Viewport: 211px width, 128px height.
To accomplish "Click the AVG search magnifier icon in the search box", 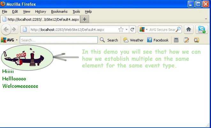I will 178,29.
